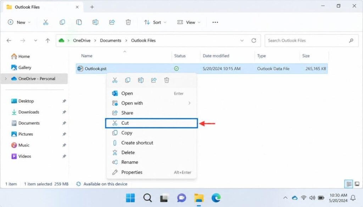363x207 pixels.
Task: Open the See more ellipsis menu
Action: coord(215,22)
